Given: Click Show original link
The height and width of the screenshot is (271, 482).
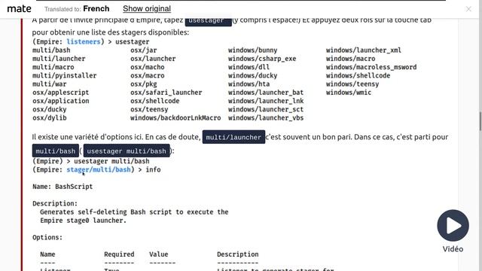Looking at the screenshot, I should pyautogui.click(x=147, y=8).
